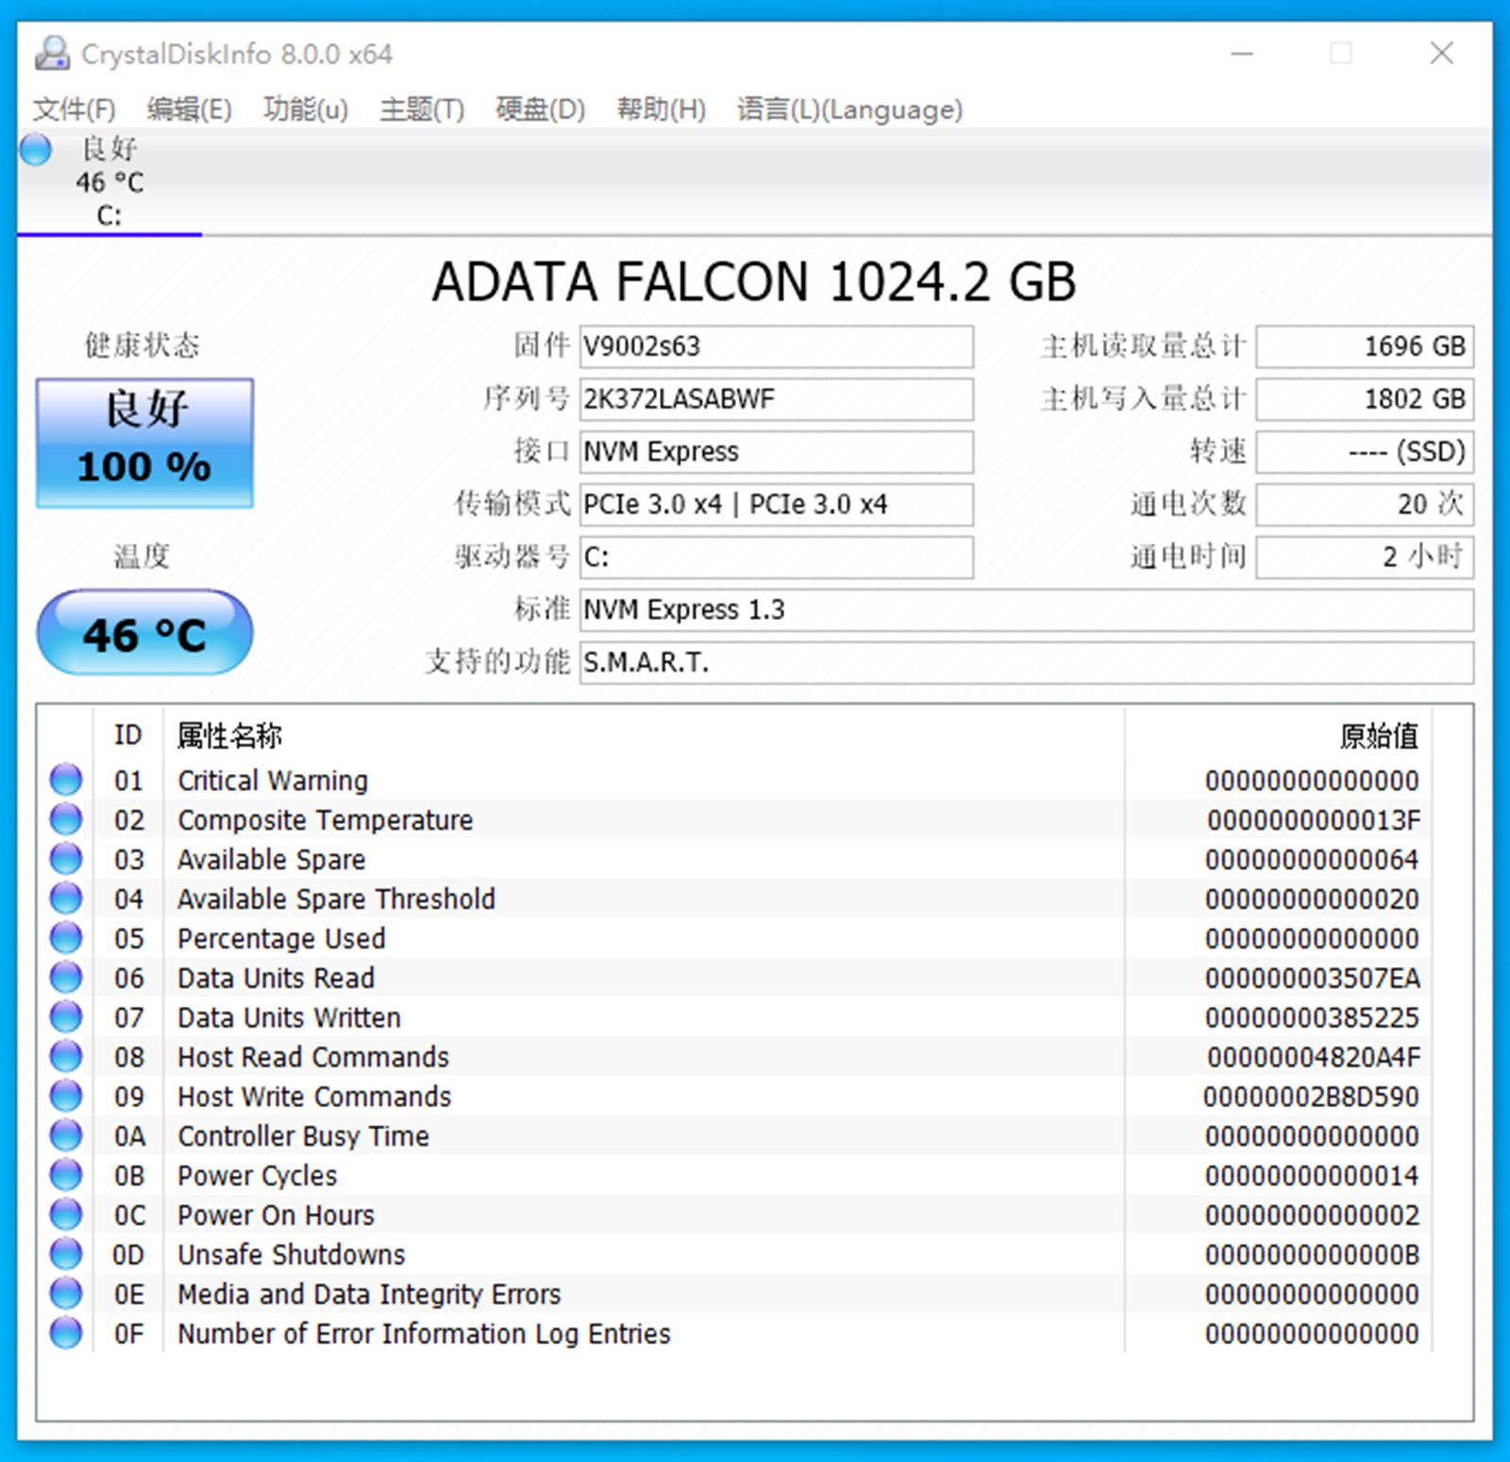The height and width of the screenshot is (1462, 1510).
Task: Click the 46 °C temperature button
Action: pyautogui.click(x=144, y=633)
